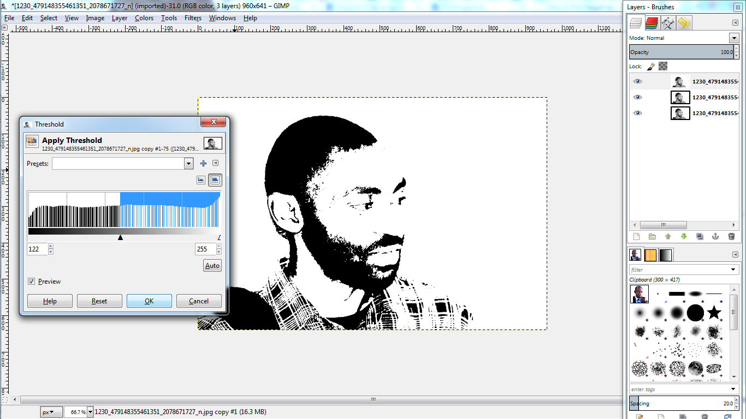Open the Colors menu
This screenshot has width=746, height=419.
tap(144, 18)
